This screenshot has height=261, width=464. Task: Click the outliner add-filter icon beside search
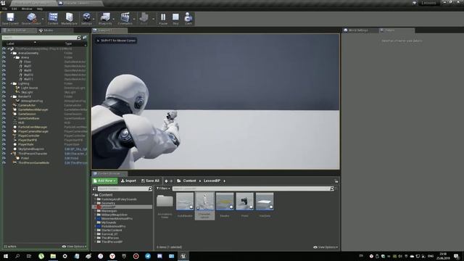pyautogui.click(x=85, y=38)
